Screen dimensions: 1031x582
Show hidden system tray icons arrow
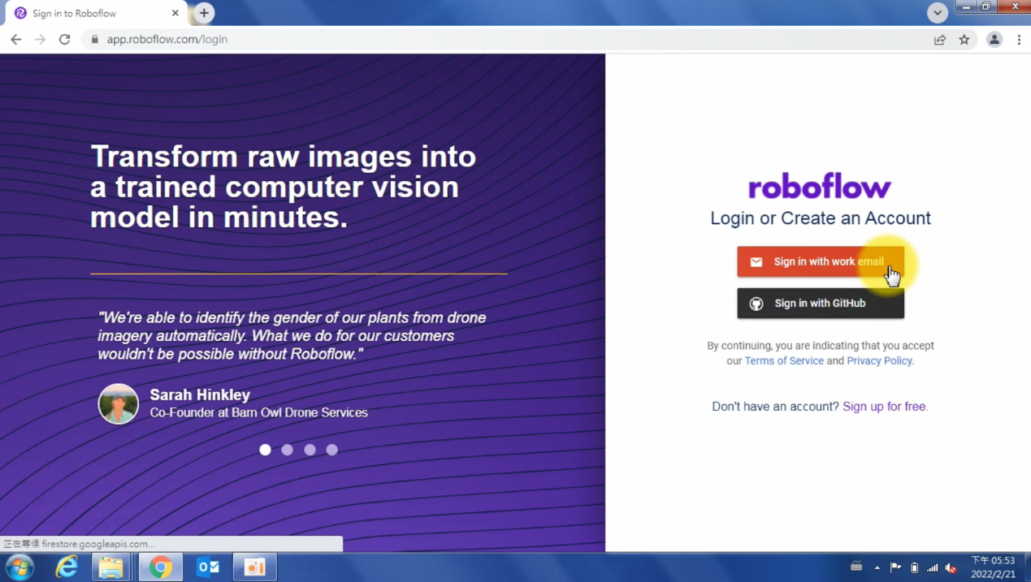877,567
